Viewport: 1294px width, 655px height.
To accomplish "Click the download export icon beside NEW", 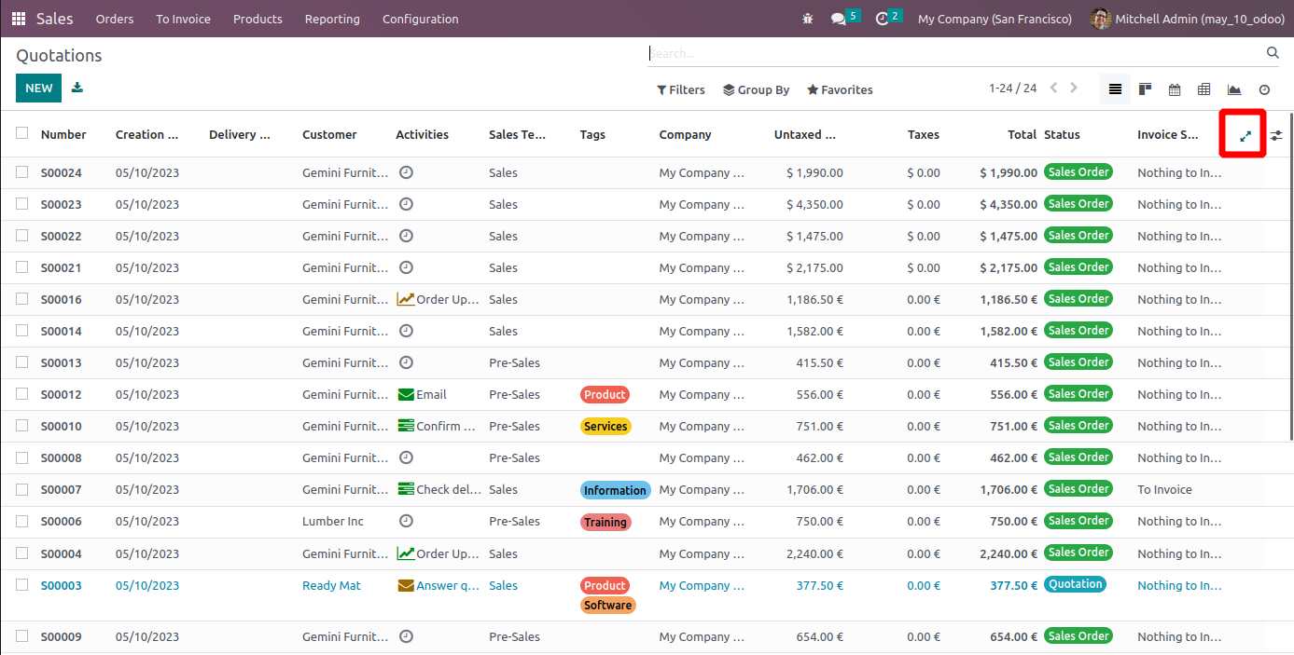I will pyautogui.click(x=77, y=88).
